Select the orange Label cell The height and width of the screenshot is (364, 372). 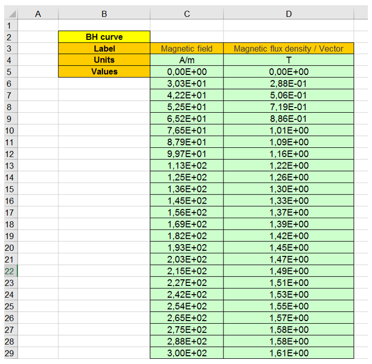click(x=104, y=49)
